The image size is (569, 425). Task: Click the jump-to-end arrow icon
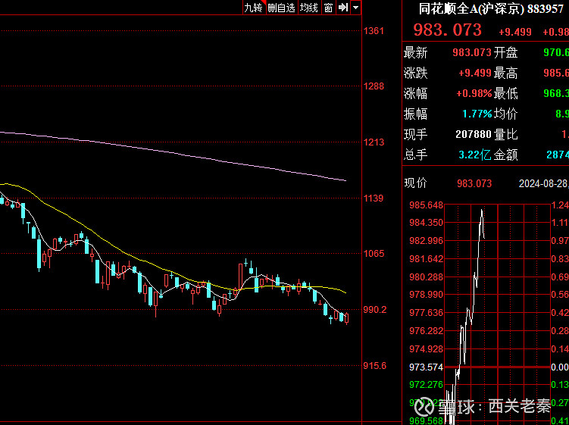342,8
